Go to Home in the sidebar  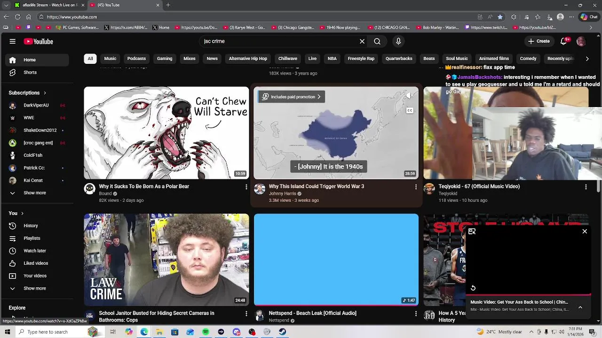pos(37,60)
